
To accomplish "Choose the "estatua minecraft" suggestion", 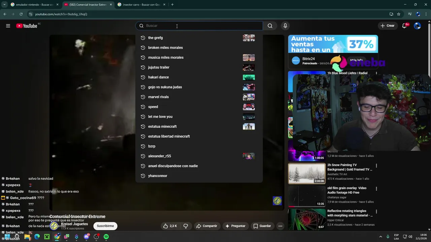I will tap(199, 126).
